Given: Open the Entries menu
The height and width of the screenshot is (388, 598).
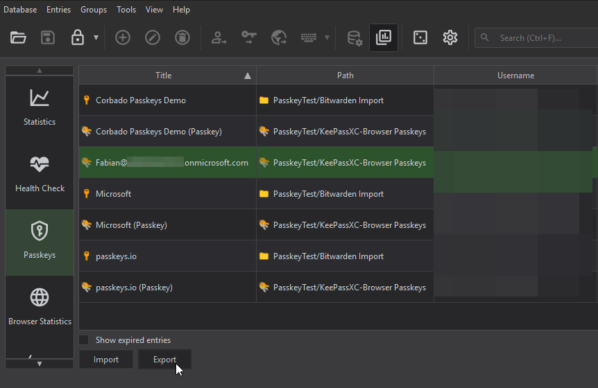Looking at the screenshot, I should pyautogui.click(x=59, y=10).
